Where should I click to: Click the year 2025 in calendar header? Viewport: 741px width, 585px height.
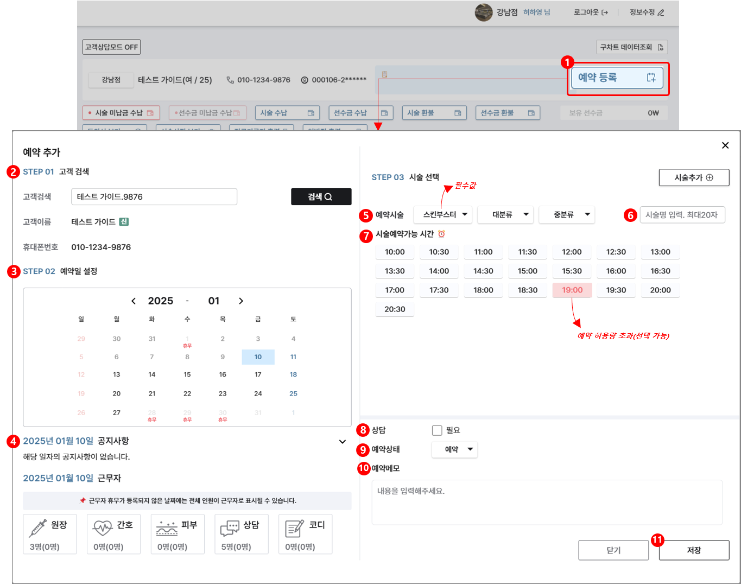[161, 301]
